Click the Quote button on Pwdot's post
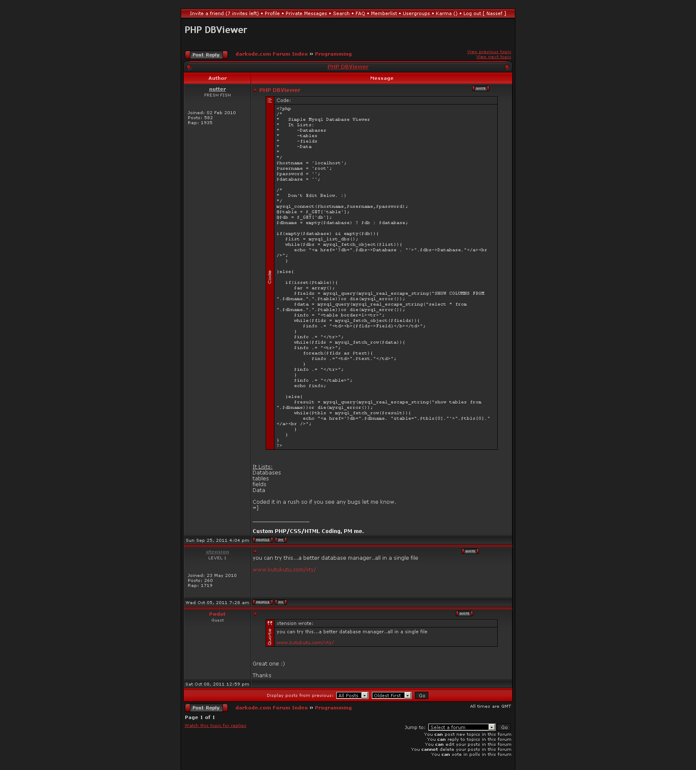Viewport: 696px width, 770px height. click(x=464, y=614)
